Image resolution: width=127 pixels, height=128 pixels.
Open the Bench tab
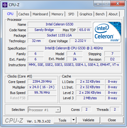pos(100,14)
